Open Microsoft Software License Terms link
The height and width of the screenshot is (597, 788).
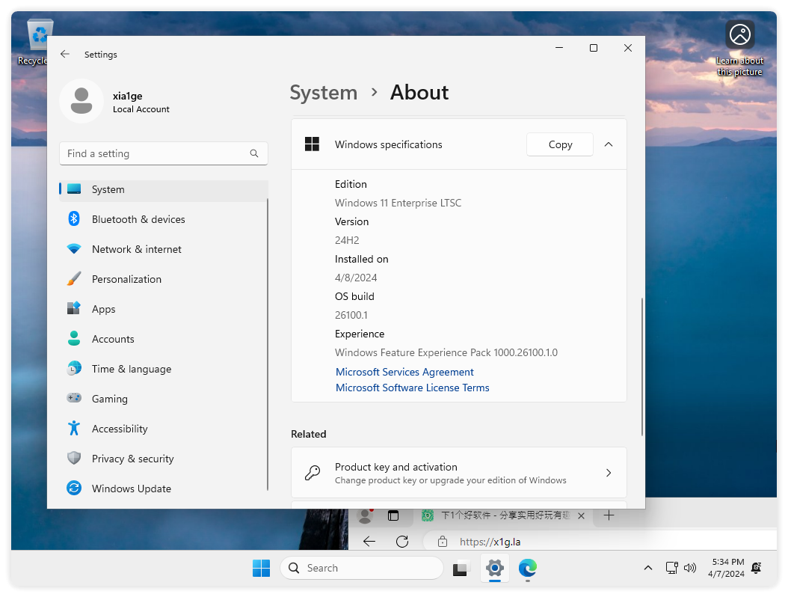412,388
